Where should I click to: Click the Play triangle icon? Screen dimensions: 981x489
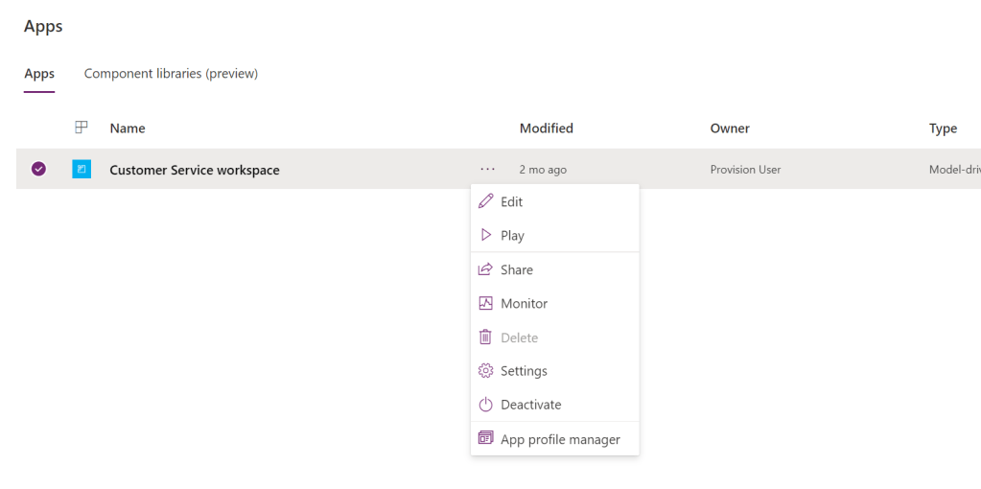(x=485, y=235)
